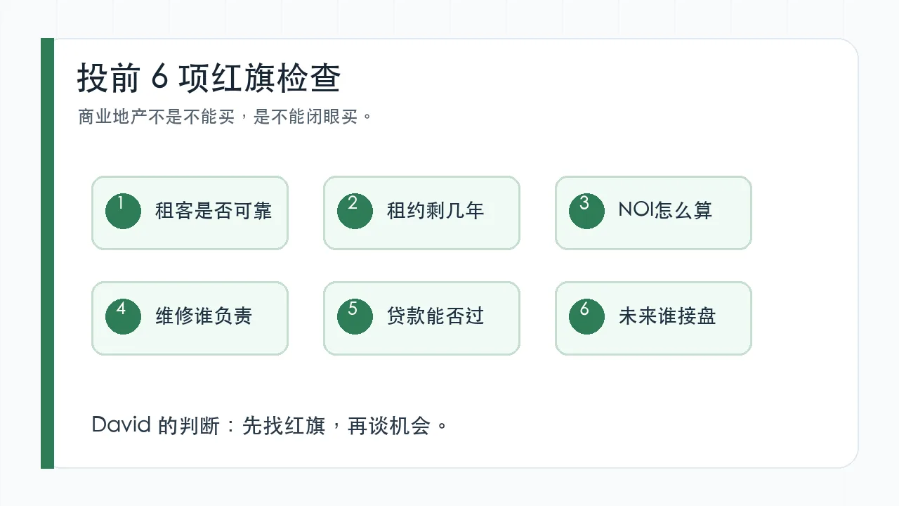The width and height of the screenshot is (899, 506).
Task: Click the number 1 green circle badge
Action: (x=124, y=211)
